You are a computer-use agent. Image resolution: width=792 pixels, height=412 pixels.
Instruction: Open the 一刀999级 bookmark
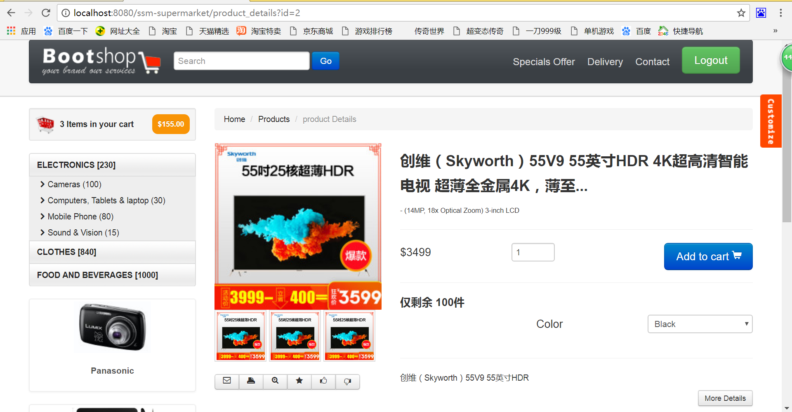[x=537, y=31]
